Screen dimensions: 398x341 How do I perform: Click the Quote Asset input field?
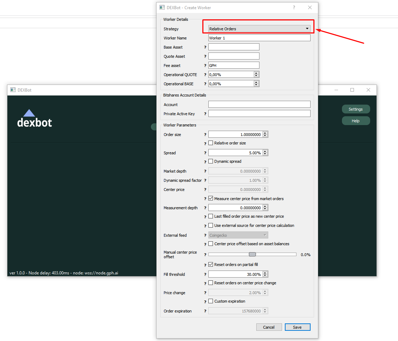(x=234, y=56)
